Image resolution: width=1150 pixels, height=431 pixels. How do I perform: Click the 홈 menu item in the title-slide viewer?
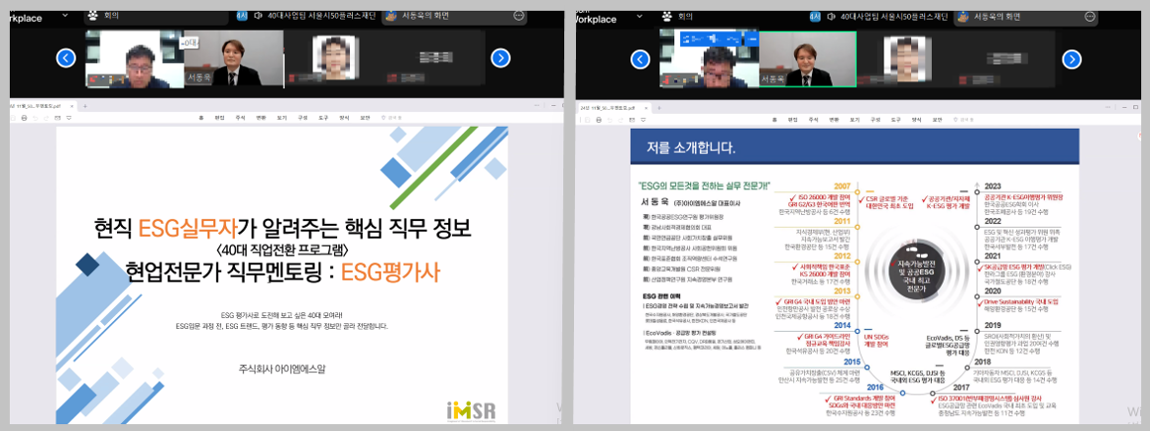(x=201, y=118)
